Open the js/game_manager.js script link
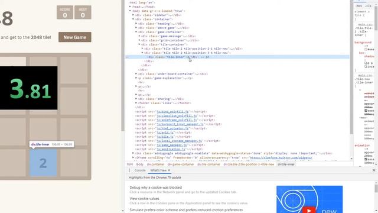378x213 pixels. click(172, 145)
